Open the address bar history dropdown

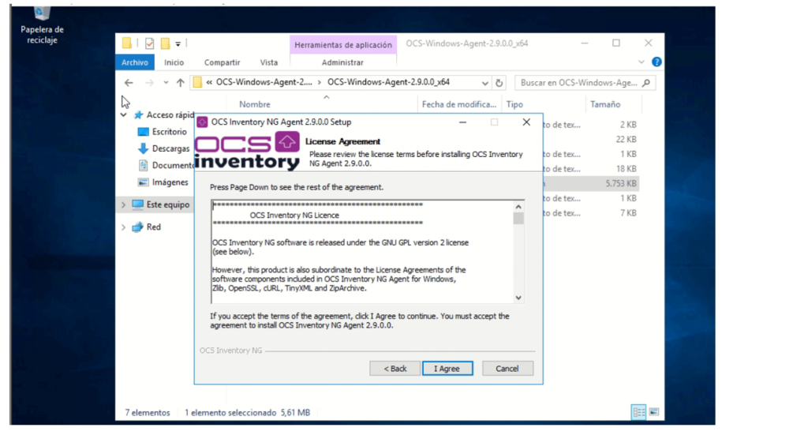[x=485, y=82]
